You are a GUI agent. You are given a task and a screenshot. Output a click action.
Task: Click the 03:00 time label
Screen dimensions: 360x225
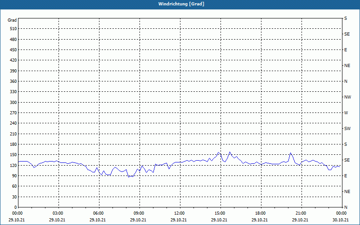click(x=58, y=213)
